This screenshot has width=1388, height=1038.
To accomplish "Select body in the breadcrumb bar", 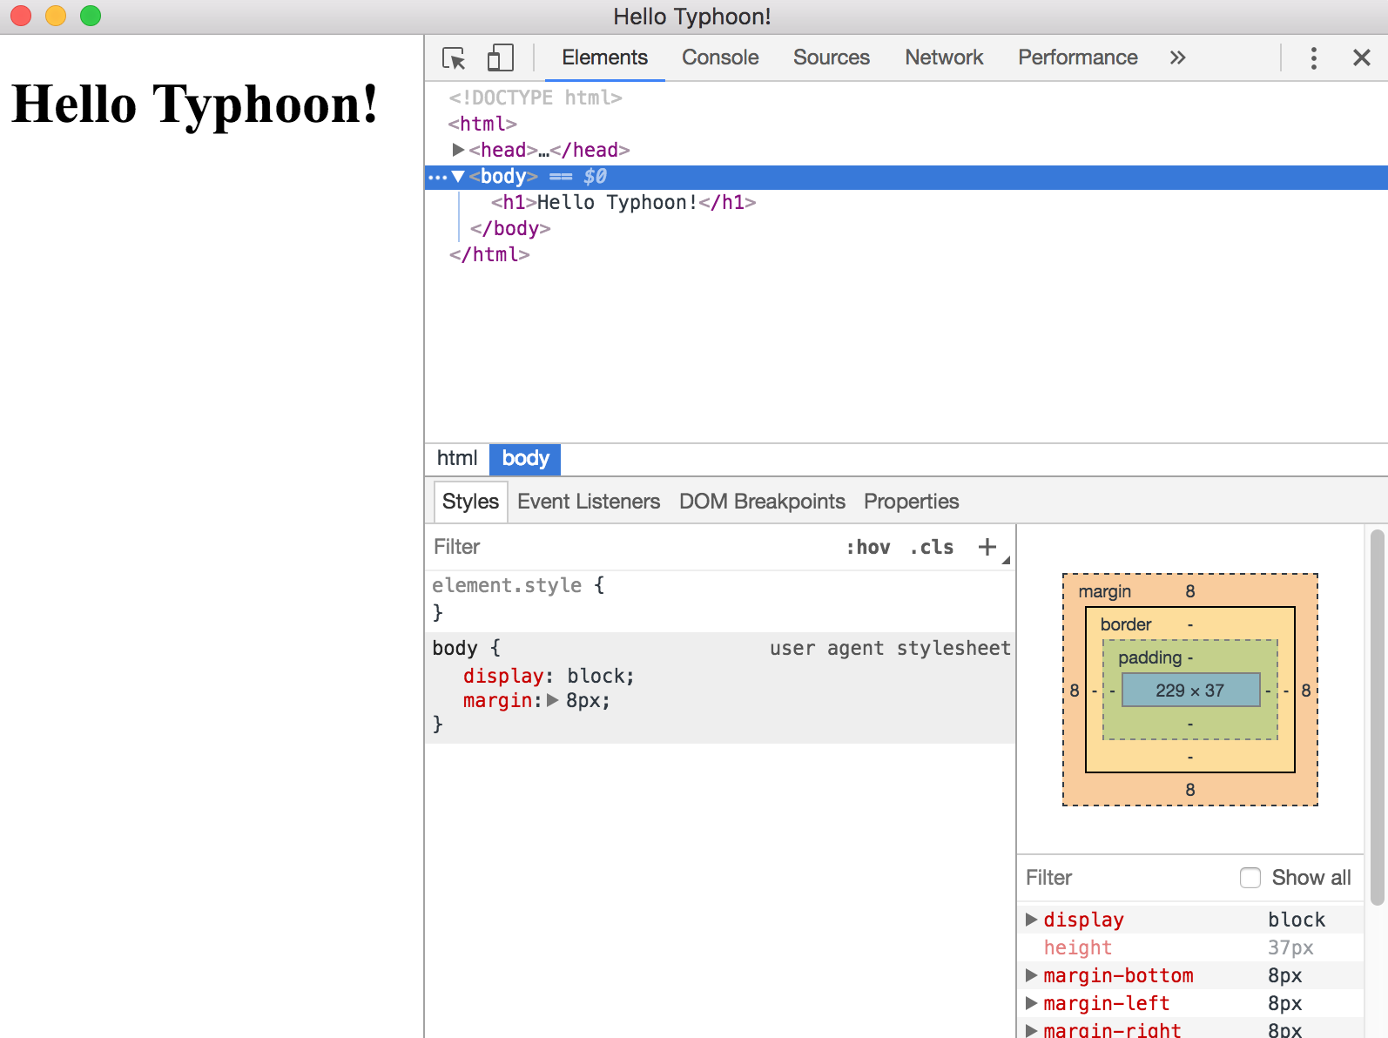I will 525,458.
